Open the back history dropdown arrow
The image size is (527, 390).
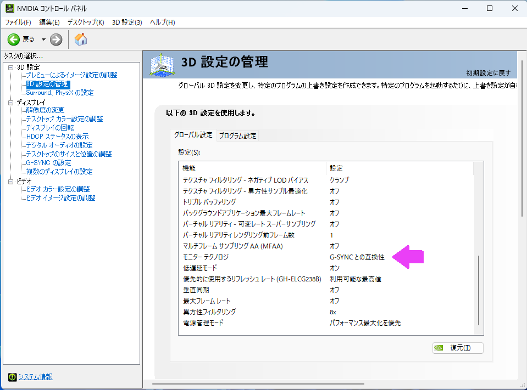click(43, 39)
